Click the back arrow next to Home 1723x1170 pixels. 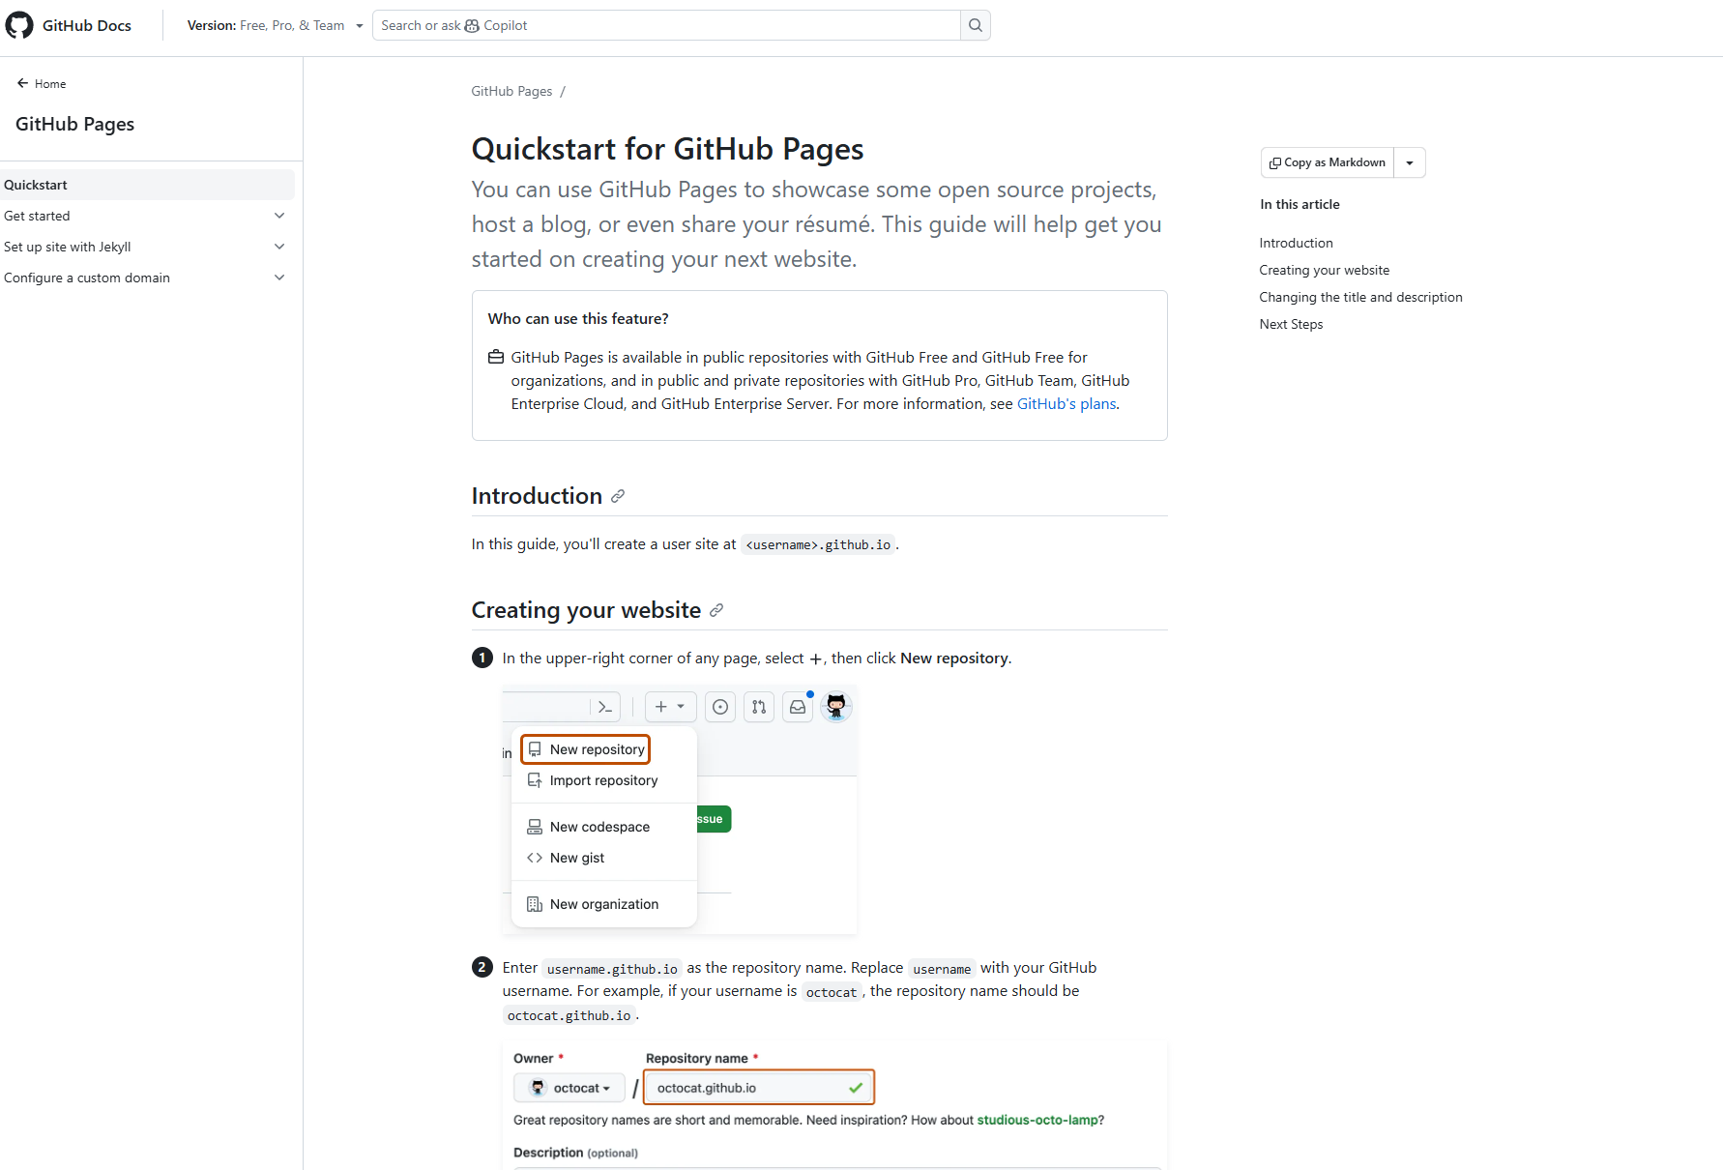(22, 83)
